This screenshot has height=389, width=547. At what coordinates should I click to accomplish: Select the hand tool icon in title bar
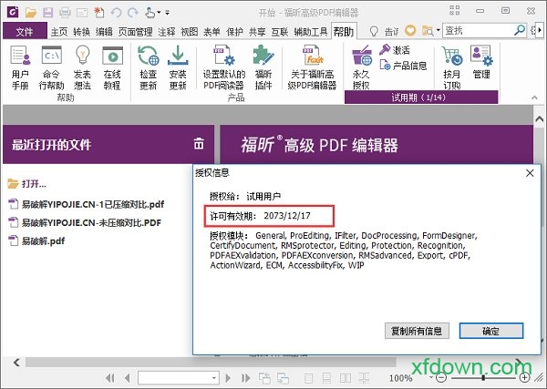point(150,13)
